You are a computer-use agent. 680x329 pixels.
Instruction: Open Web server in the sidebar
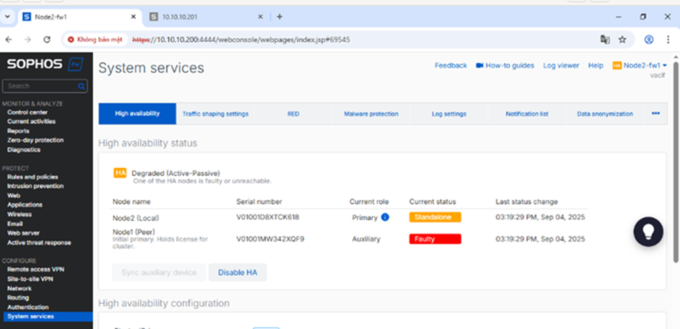(23, 233)
